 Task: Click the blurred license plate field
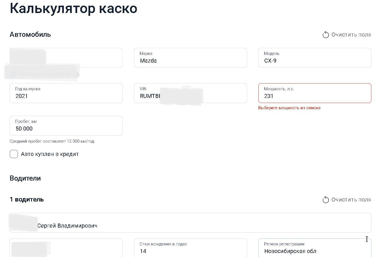66,58
